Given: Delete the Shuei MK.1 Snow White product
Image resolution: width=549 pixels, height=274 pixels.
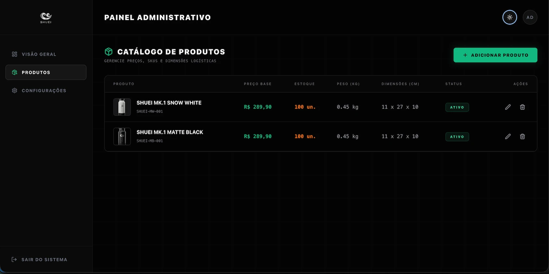Looking at the screenshot, I should click(522, 107).
